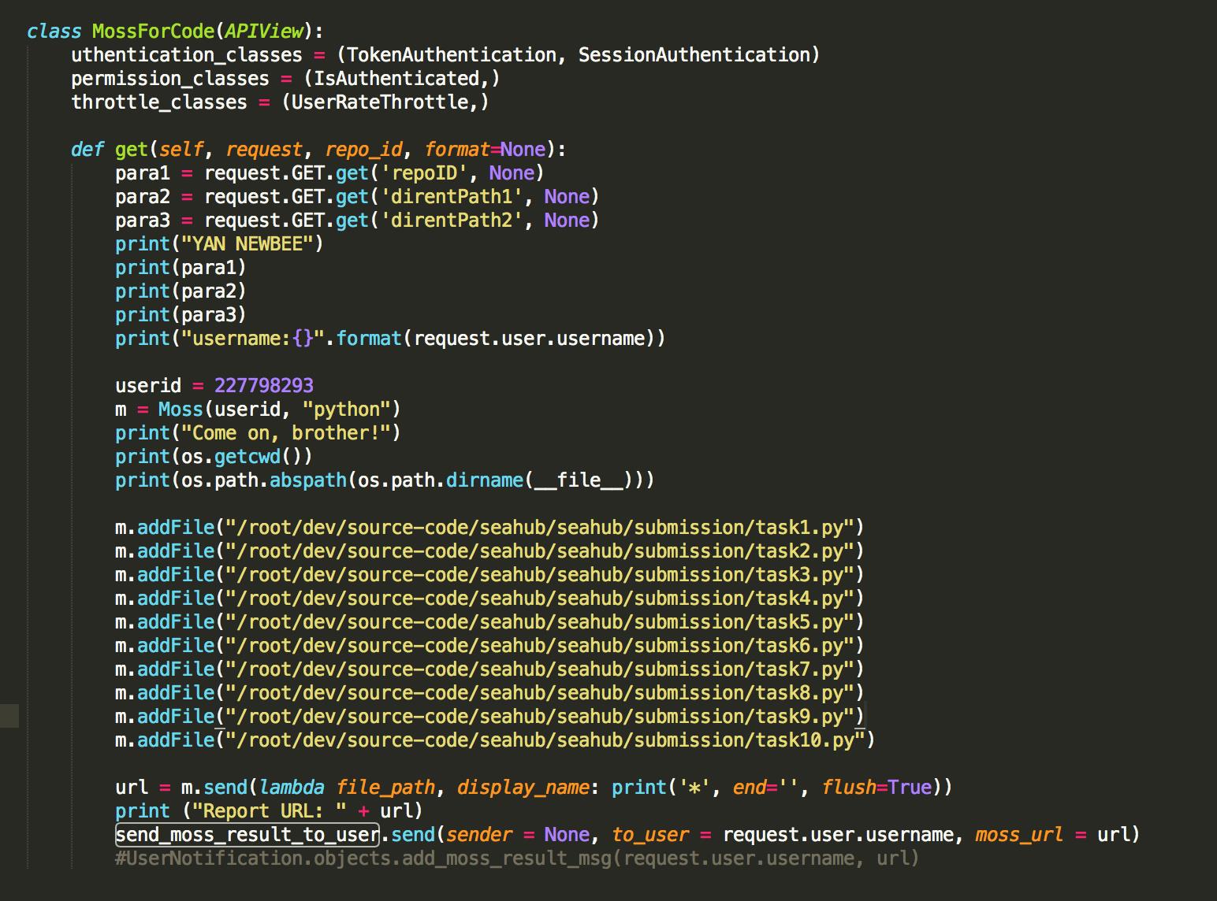Image resolution: width=1217 pixels, height=901 pixels.
Task: Click the task1.py file path string
Action: 540,528
